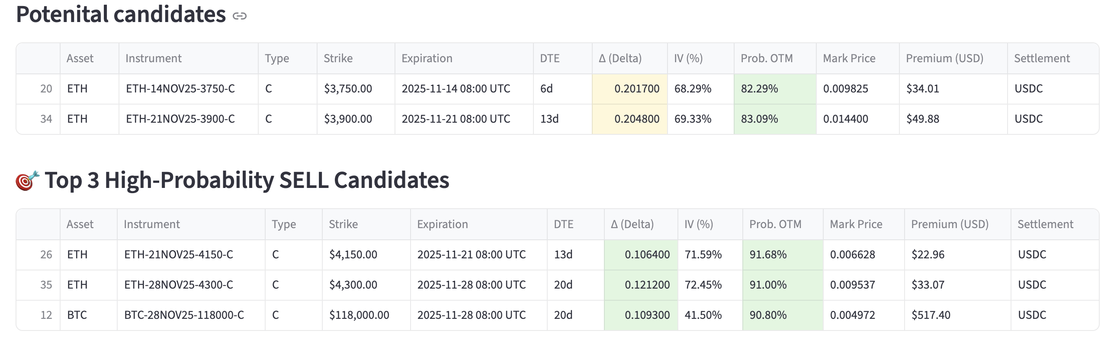Select the ETH-28NOV25-4300-C instrument cell
This screenshot has height=356, width=1117.
point(178,285)
